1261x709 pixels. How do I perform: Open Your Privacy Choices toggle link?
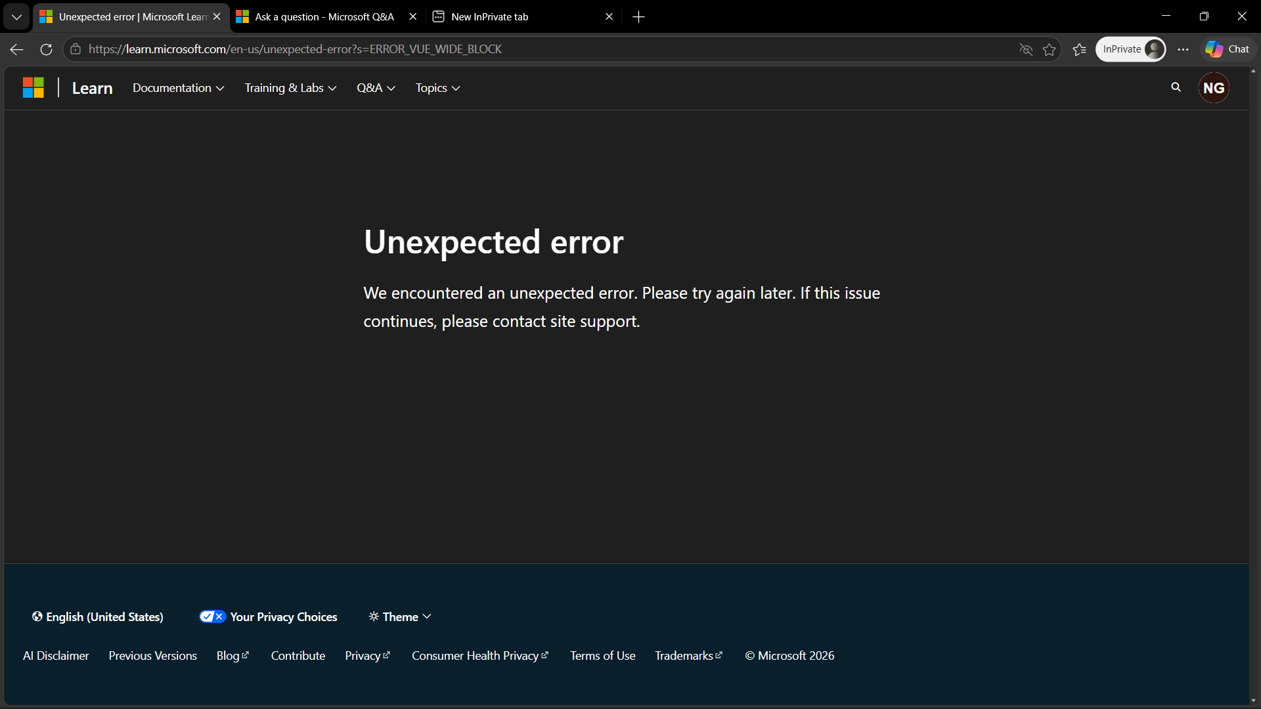268,616
